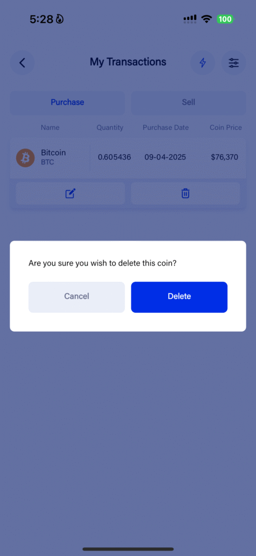The image size is (256, 556).
Task: Click the $76,370 coin price value
Action: pos(225,157)
